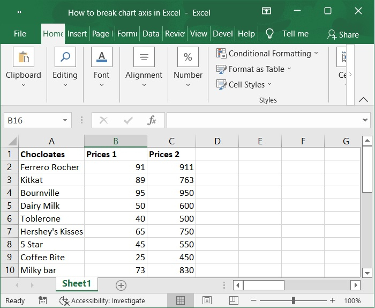Switch to Page Layout view
The height and width of the screenshot is (308, 375).
(x=207, y=300)
